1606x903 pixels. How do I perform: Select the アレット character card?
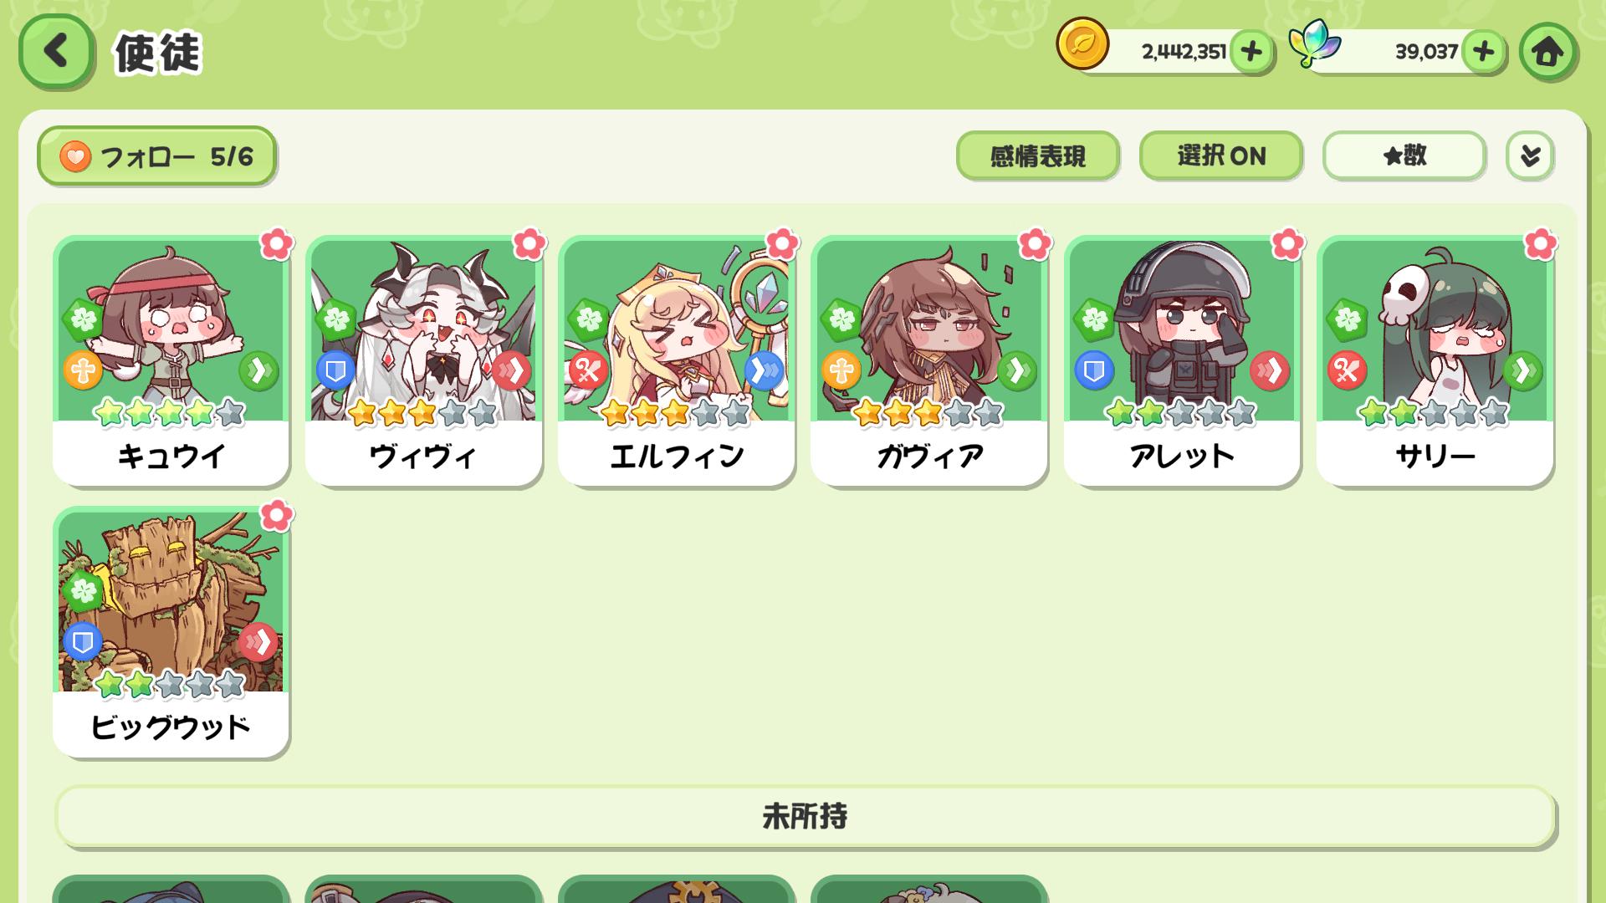(1182, 361)
